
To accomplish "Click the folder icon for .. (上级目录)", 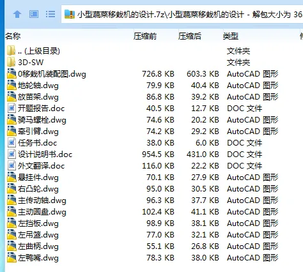I will point(11,51).
